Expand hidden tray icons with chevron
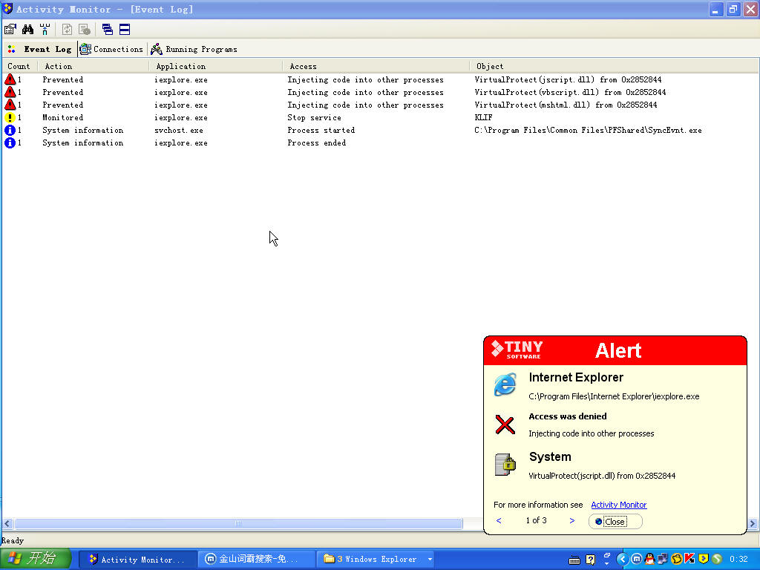Screen dimensions: 760x570 tap(623, 560)
